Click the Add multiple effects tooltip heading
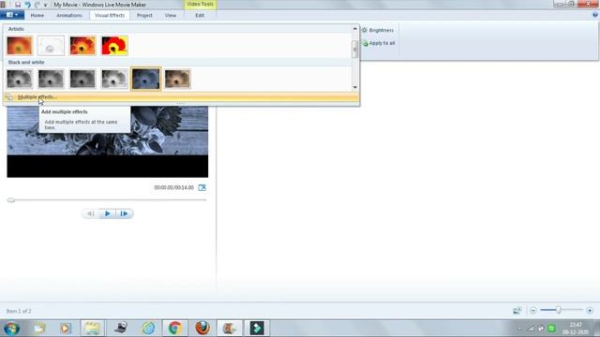 (x=65, y=112)
